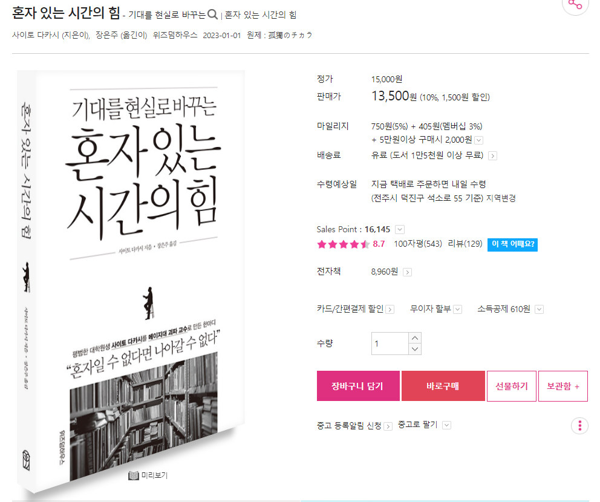Click the 이 책 어때요? blue badge
This screenshot has width=600, height=502.
coord(512,244)
